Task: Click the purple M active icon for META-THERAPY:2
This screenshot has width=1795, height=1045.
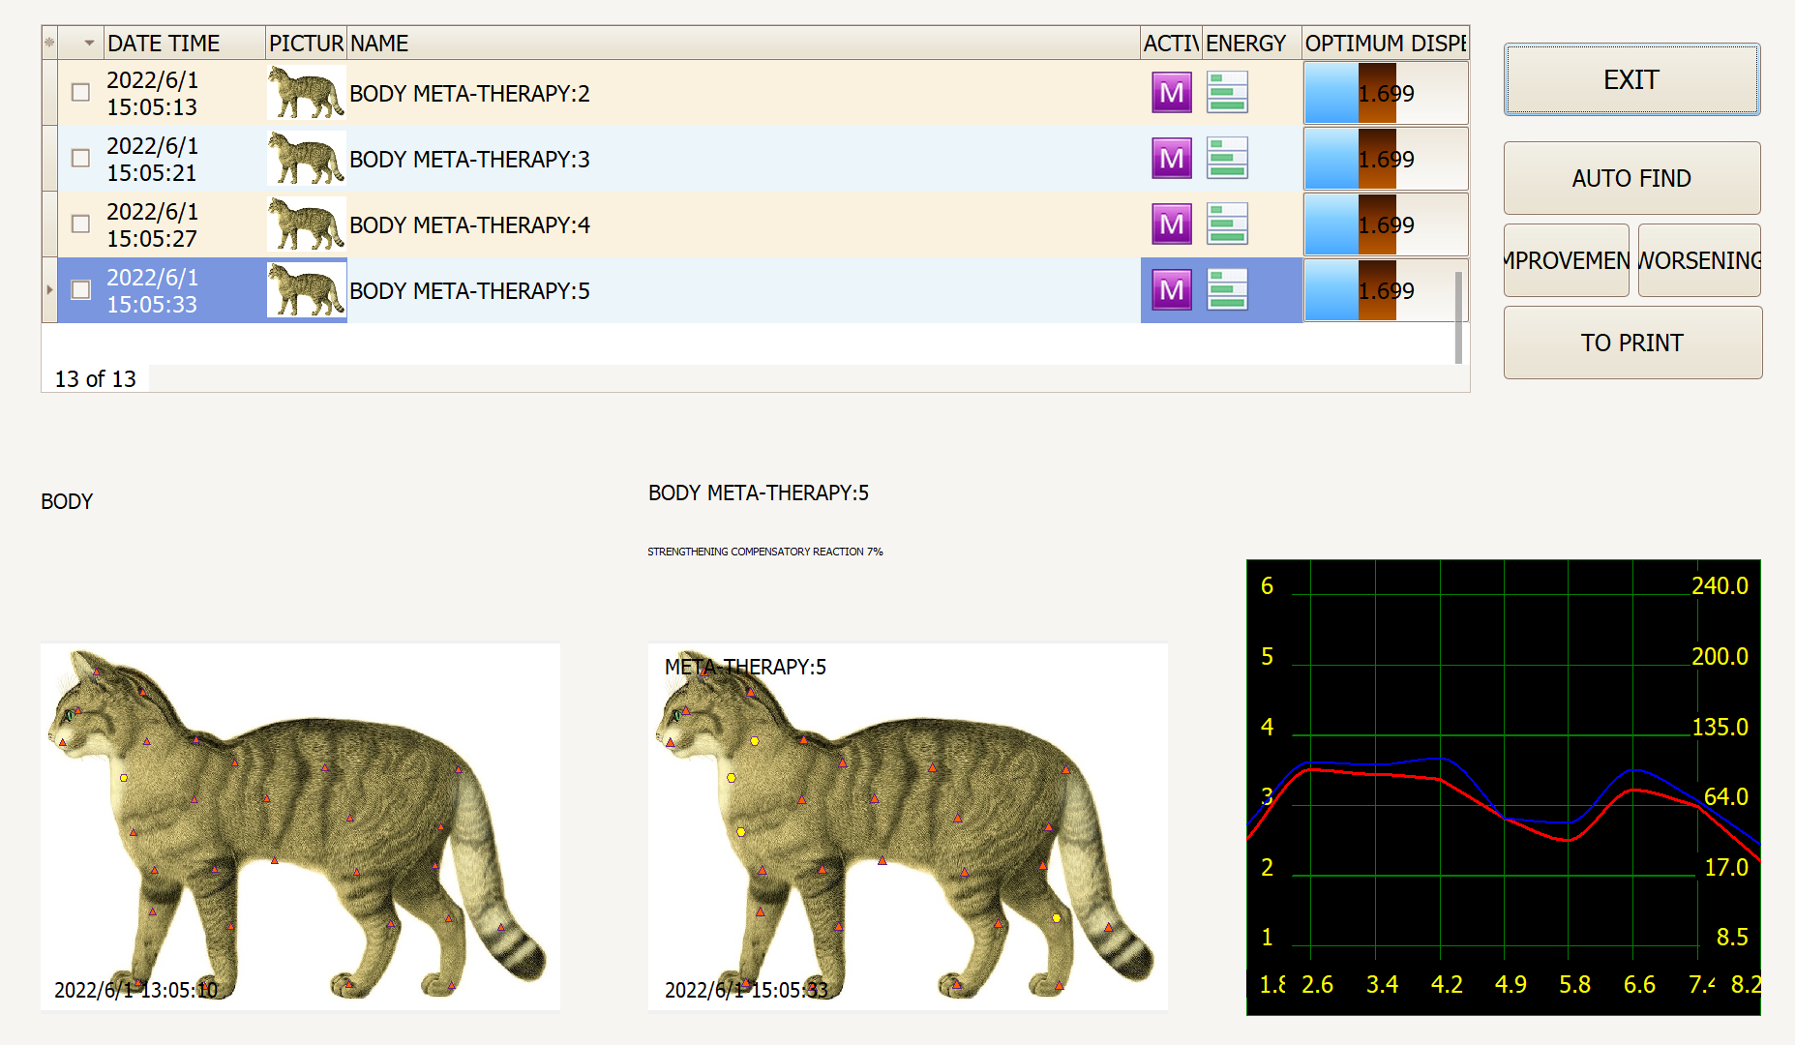Action: (1172, 93)
